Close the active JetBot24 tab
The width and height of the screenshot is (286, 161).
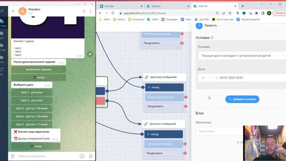pos(235,6)
